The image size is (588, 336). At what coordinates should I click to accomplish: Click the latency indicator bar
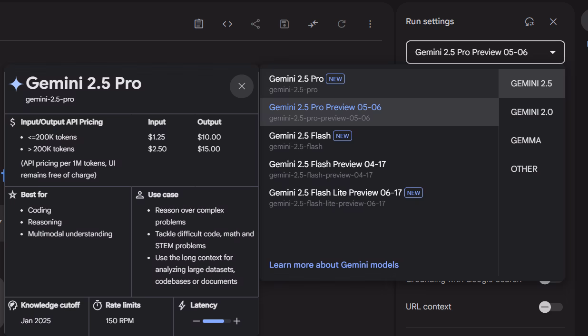(216, 321)
